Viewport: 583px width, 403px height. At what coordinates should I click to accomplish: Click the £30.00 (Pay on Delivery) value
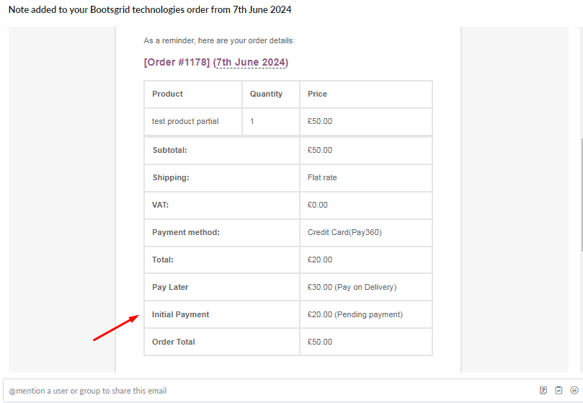(352, 287)
